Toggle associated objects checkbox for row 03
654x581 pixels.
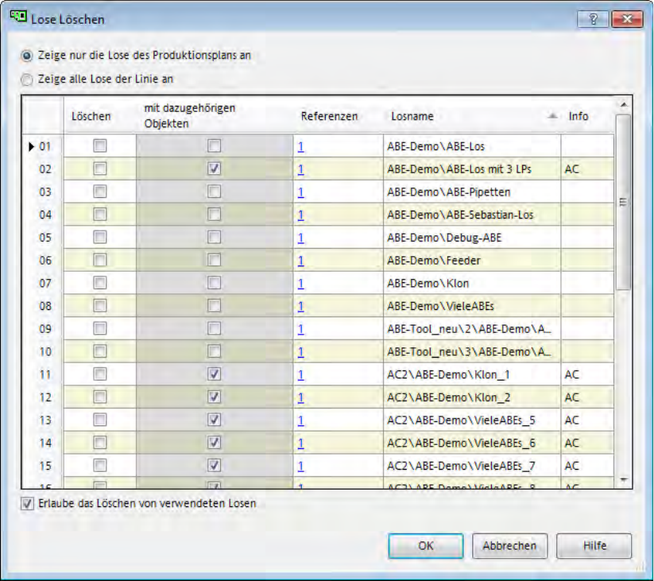pos(214,192)
